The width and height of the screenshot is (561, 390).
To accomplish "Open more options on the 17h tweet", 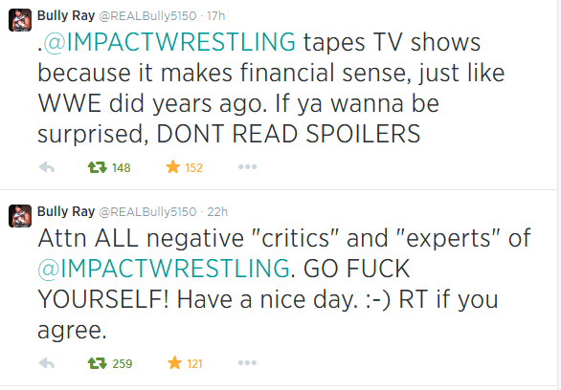I will (248, 166).
